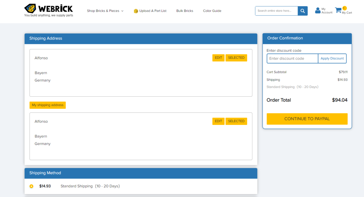
Task: Open Bulk Bricks menu item
Action: point(185,11)
